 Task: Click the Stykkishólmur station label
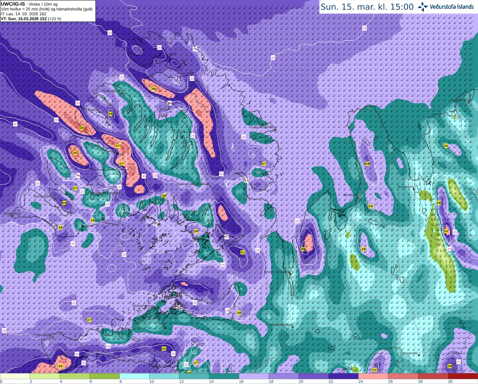pyautogui.click(x=143, y=306)
